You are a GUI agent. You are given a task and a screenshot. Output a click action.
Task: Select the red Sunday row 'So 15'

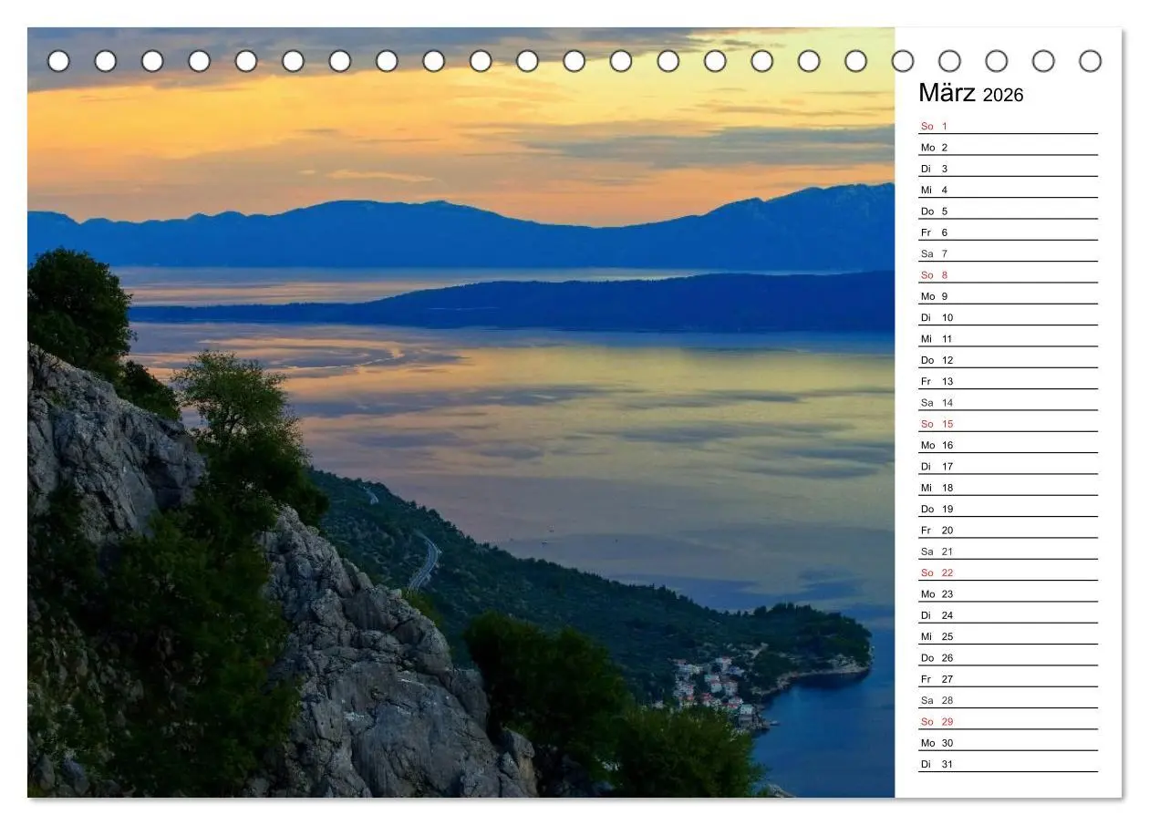(1008, 424)
